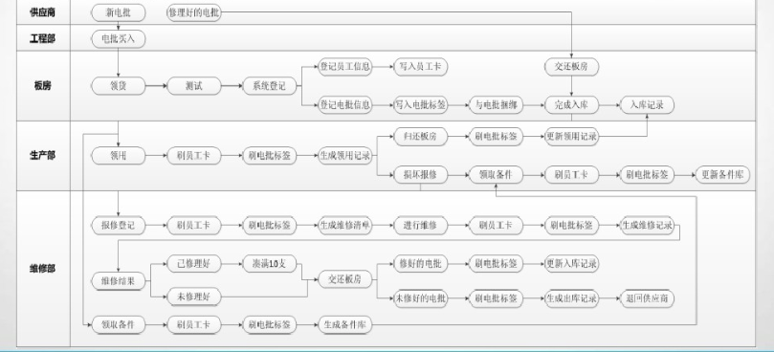Click the 生产部 swimlane header
Screen dimensions: 774x352
(x=42, y=156)
